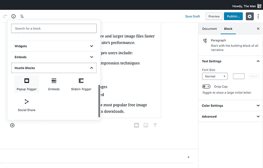Open the more options vertical dots menu
This screenshot has width=263, height=168.
258,16
